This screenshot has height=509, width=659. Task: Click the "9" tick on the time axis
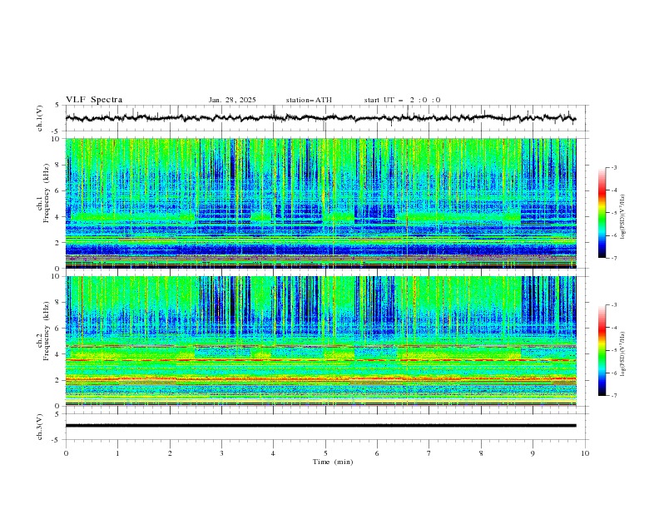coord(533,453)
